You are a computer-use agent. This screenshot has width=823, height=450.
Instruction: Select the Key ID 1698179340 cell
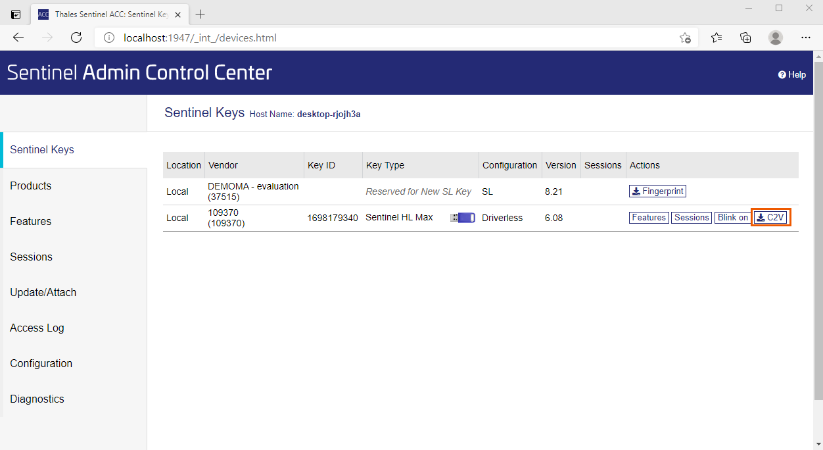click(333, 218)
